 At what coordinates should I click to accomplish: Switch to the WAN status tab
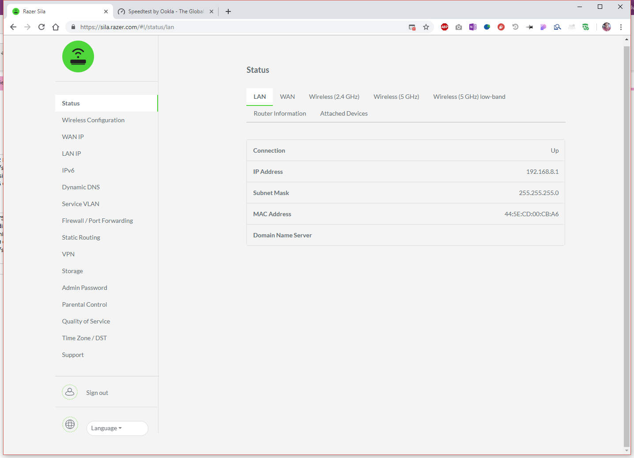click(287, 97)
